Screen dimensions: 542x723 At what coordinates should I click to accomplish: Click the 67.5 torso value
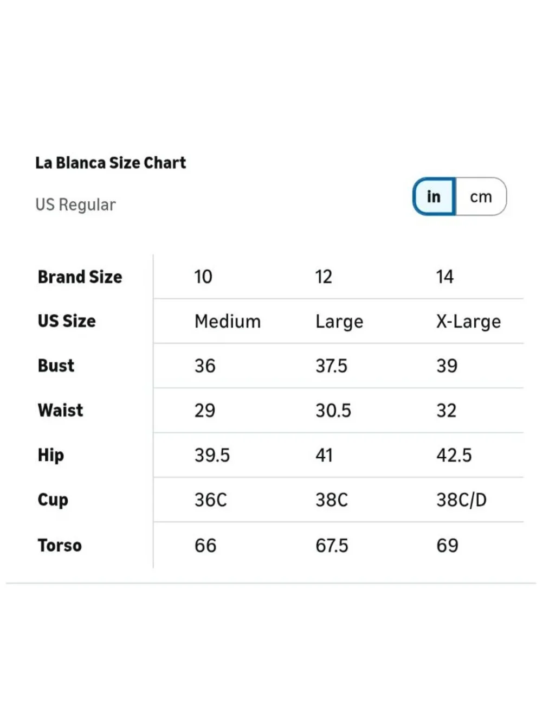point(332,545)
